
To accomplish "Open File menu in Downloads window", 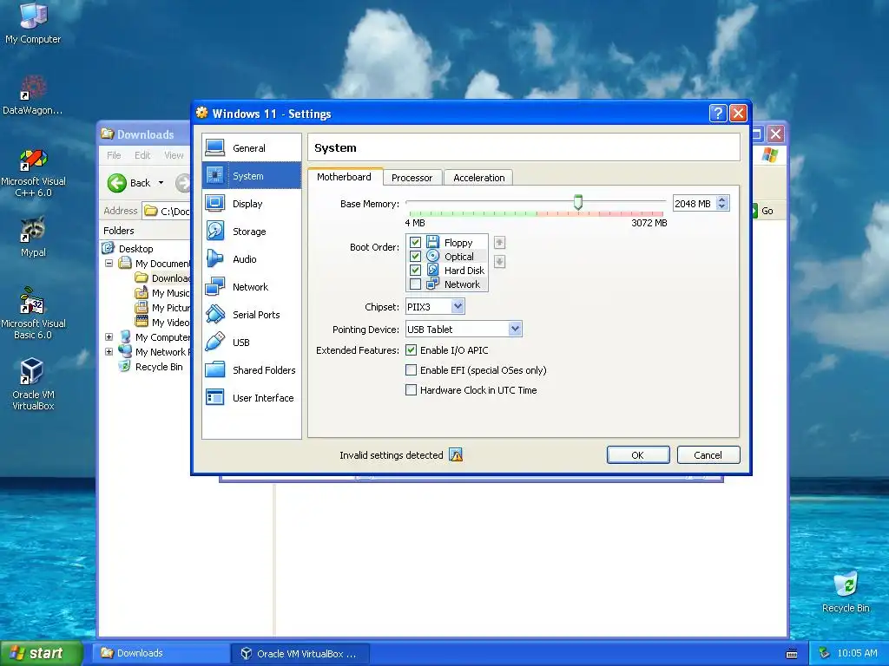I will [114, 155].
